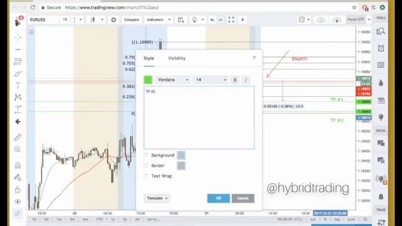This screenshot has height=226, width=402.
Task: Select the ruler measure tool
Action: tap(18, 137)
